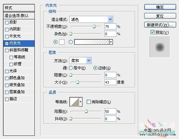Expand the contour picker arrow
Image resolution: width=179 pixels, height=139 pixels.
pos(81,102)
